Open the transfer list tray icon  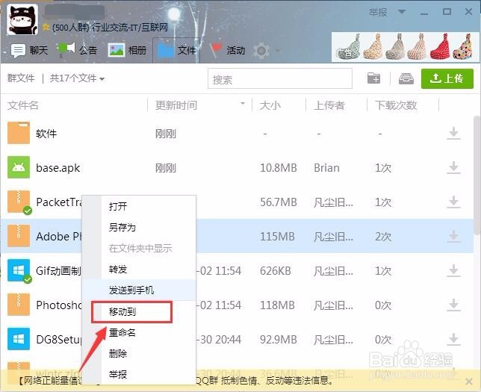[x=406, y=78]
